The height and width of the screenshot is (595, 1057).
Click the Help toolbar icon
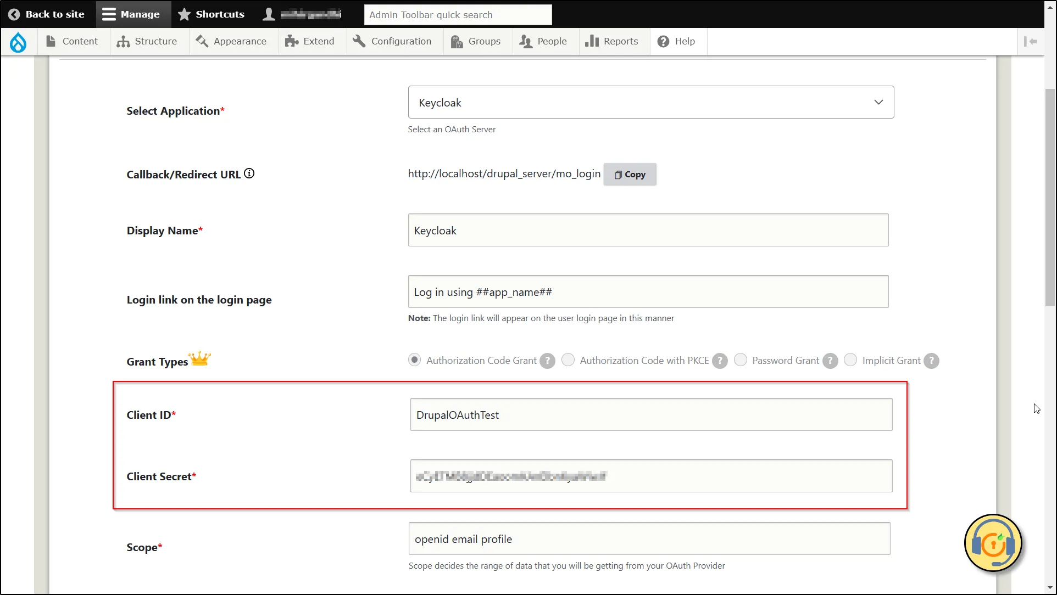coord(661,41)
